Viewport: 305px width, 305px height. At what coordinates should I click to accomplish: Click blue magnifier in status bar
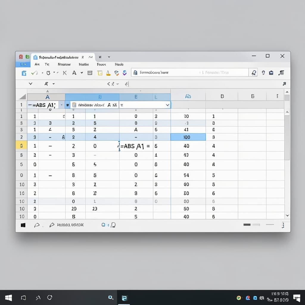(x=103, y=225)
